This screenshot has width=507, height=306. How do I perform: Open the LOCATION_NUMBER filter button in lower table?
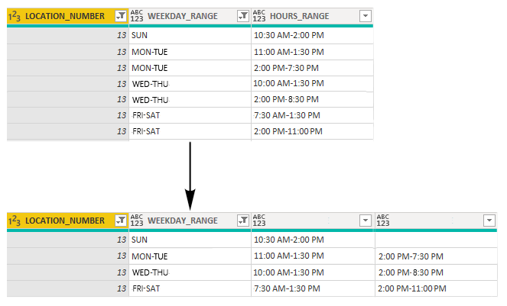click(x=121, y=220)
